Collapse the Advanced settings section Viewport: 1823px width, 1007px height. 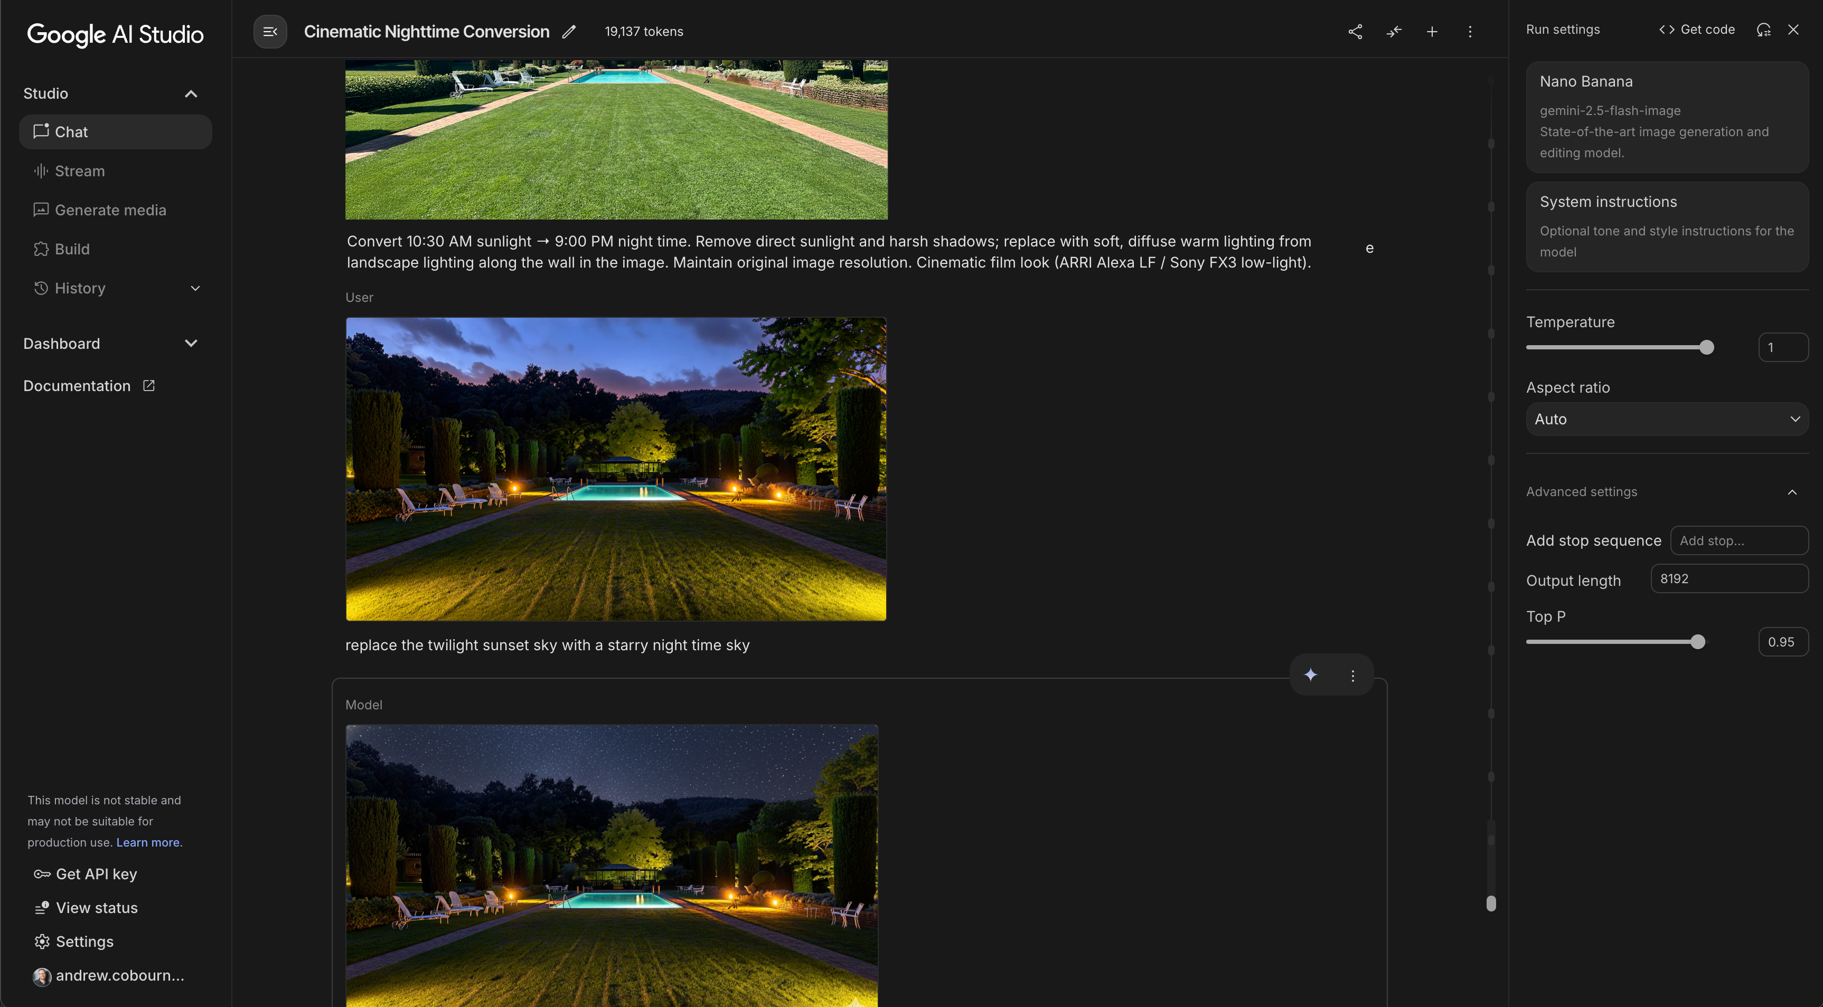click(x=1792, y=492)
